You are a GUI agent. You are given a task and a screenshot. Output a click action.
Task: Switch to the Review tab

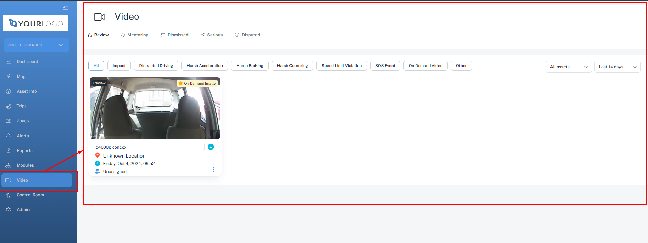[x=98, y=35]
